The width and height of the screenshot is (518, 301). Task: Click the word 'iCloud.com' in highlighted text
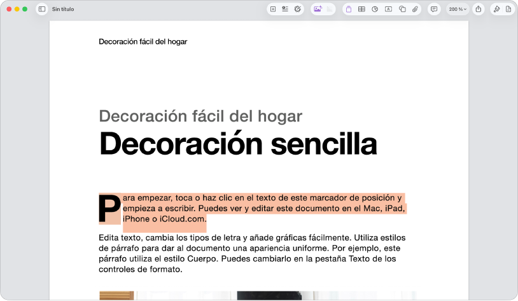click(182, 219)
